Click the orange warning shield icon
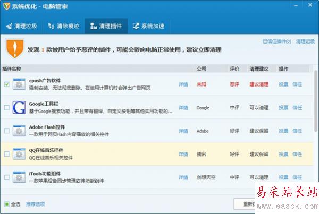The height and width of the screenshot is (214, 319). pyautogui.click(x=15, y=49)
